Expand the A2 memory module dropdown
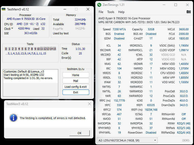Image resolution: width=194 pixels, height=145 pixels. (127, 140)
